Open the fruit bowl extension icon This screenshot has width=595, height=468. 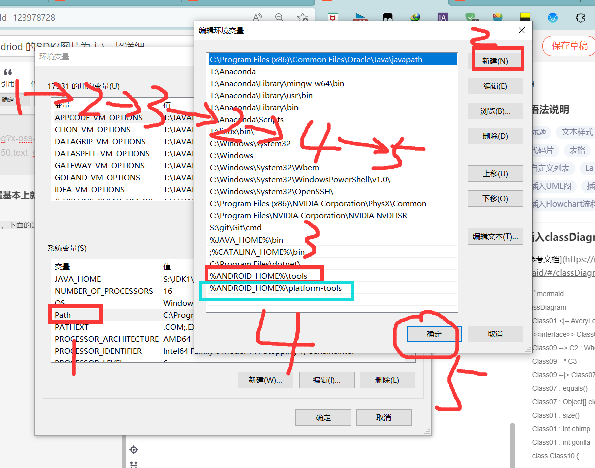[497, 17]
